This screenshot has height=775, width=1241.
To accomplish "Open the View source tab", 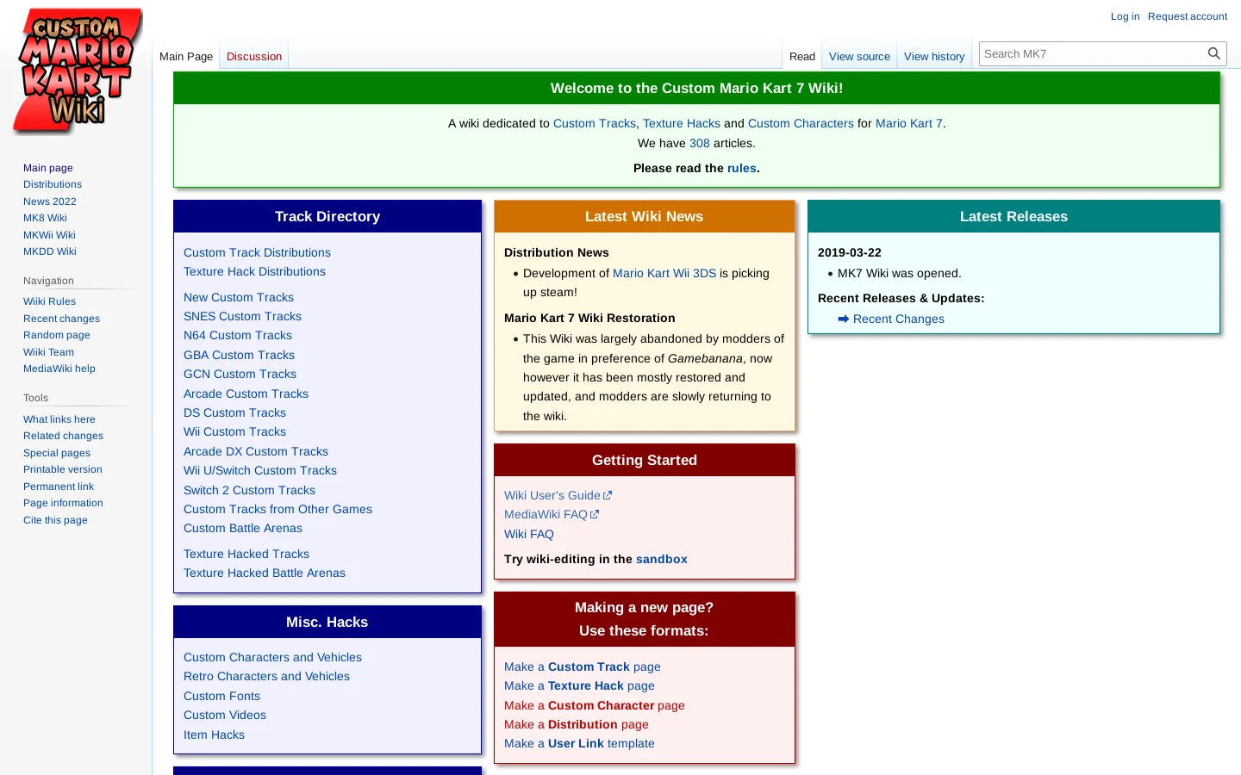I will (x=859, y=56).
